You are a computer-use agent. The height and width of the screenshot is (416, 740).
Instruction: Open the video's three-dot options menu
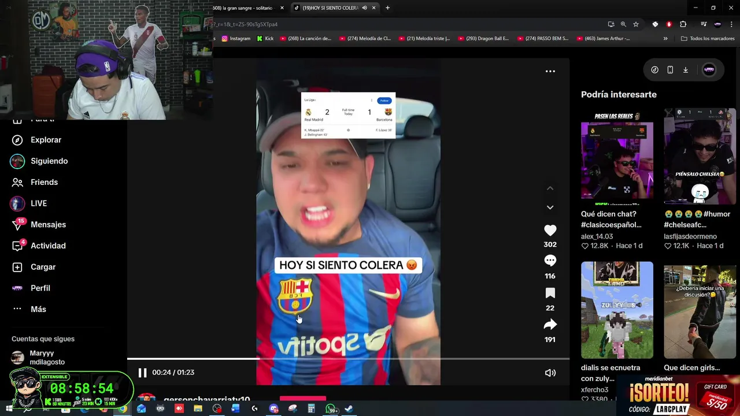pos(550,71)
